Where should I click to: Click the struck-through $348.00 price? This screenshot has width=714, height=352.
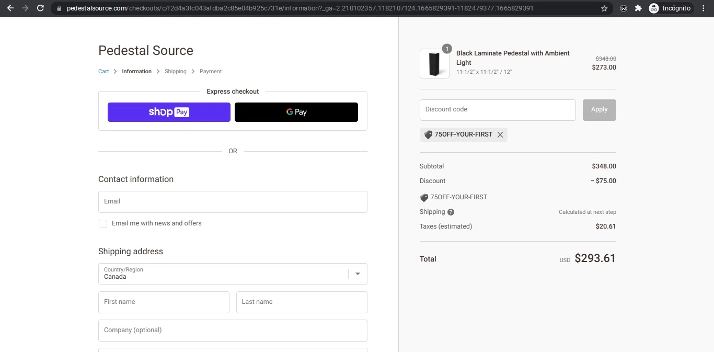click(606, 59)
